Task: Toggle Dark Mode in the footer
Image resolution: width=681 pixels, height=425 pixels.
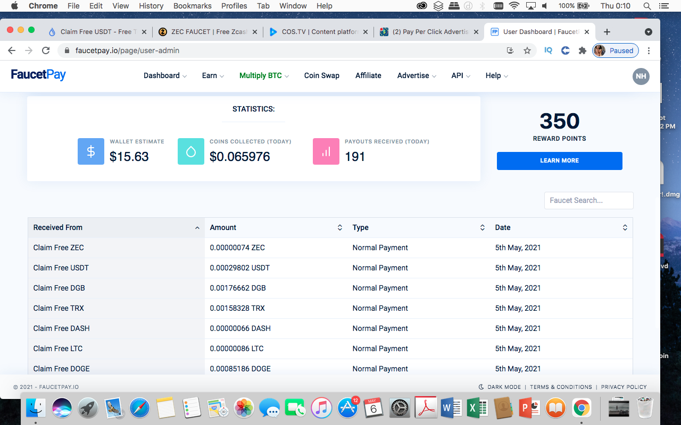Action: [x=500, y=387]
